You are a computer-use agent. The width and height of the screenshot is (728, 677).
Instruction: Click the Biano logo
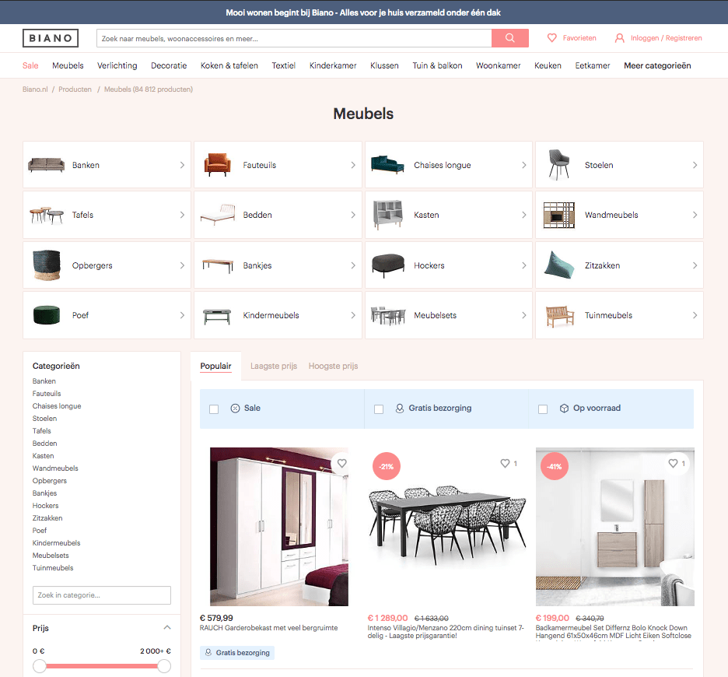click(x=51, y=38)
